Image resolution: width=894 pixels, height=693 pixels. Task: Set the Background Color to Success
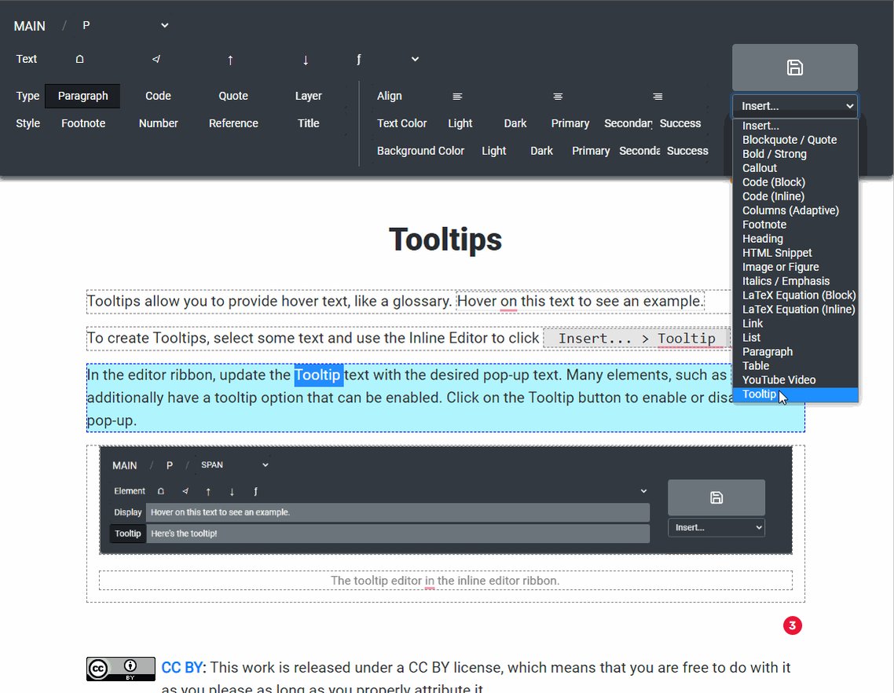pyautogui.click(x=687, y=151)
